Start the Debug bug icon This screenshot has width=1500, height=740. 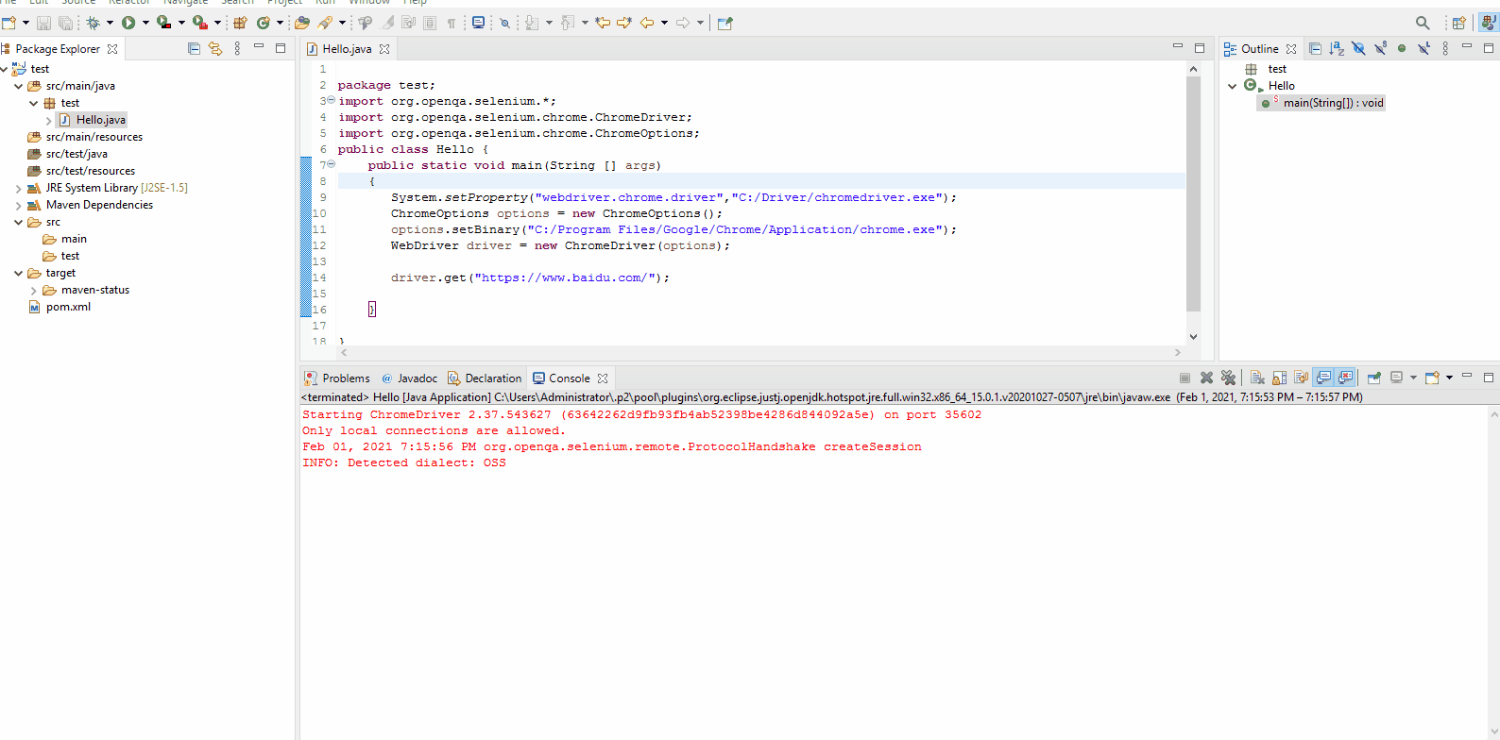point(93,23)
